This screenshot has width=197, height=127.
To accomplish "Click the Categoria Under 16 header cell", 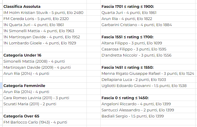I will coord(45,55).
